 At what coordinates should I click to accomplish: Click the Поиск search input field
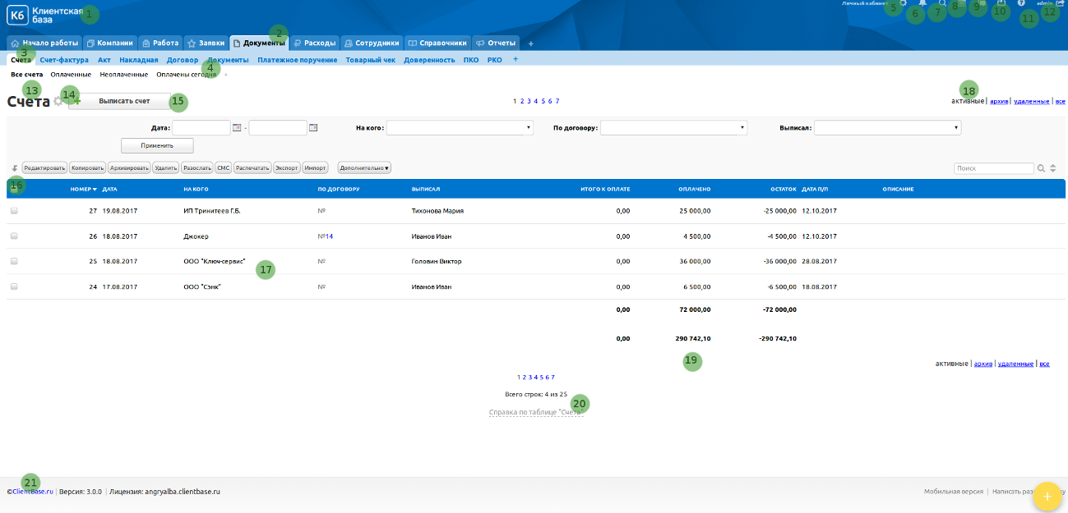click(x=993, y=168)
